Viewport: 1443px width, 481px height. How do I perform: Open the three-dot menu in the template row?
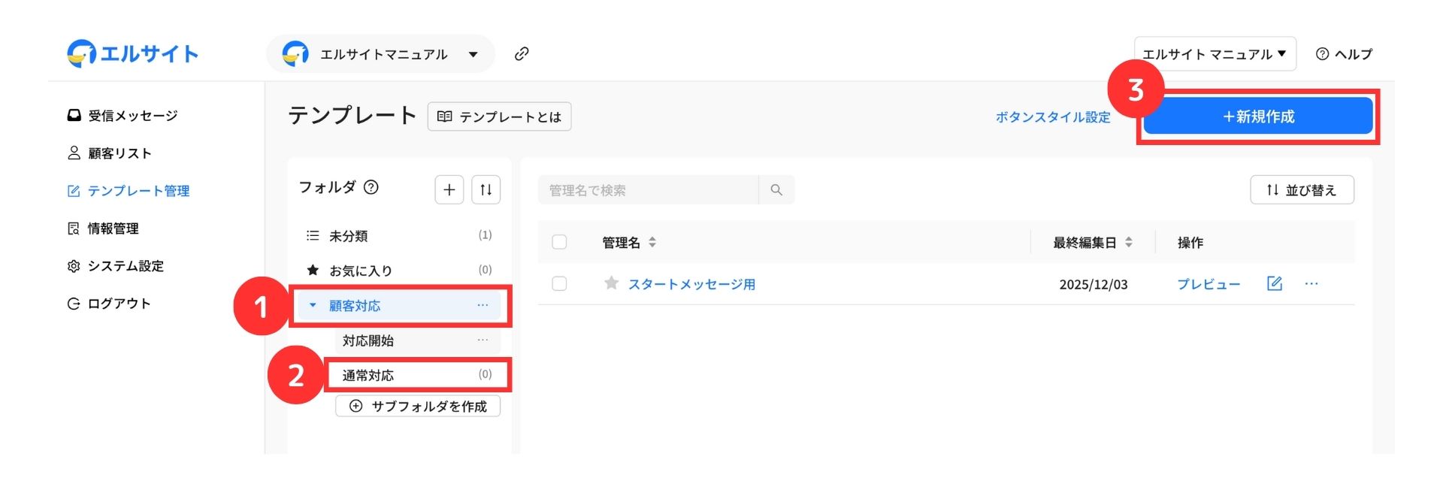pyautogui.click(x=1311, y=283)
